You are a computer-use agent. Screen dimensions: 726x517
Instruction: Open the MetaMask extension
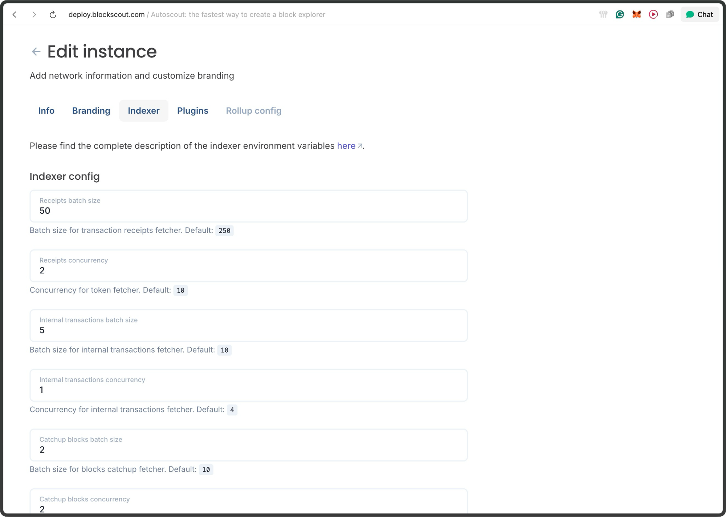click(x=636, y=14)
